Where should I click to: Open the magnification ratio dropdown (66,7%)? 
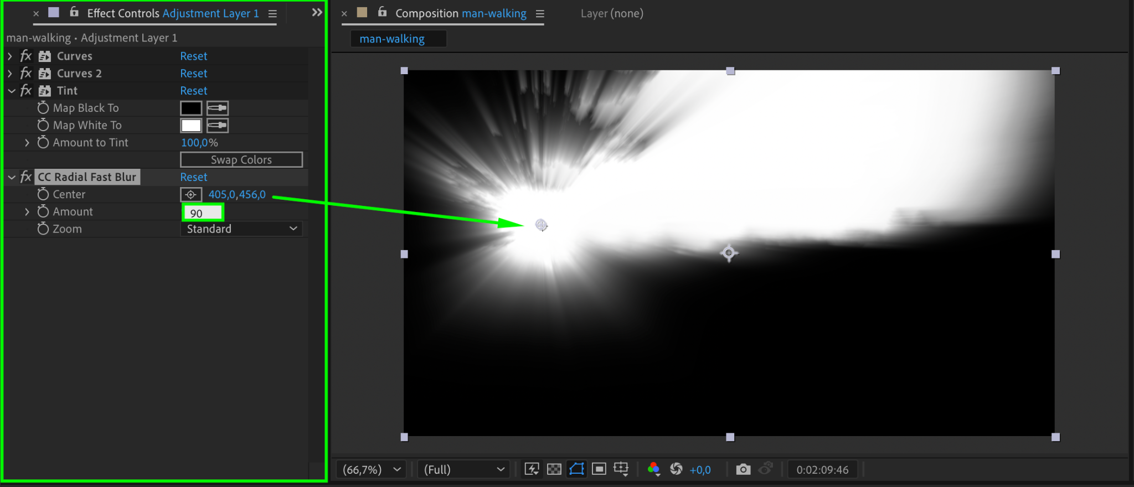point(371,469)
